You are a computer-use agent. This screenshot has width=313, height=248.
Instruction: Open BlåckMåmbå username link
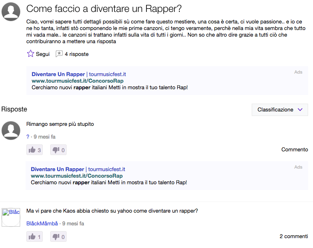point(42,224)
